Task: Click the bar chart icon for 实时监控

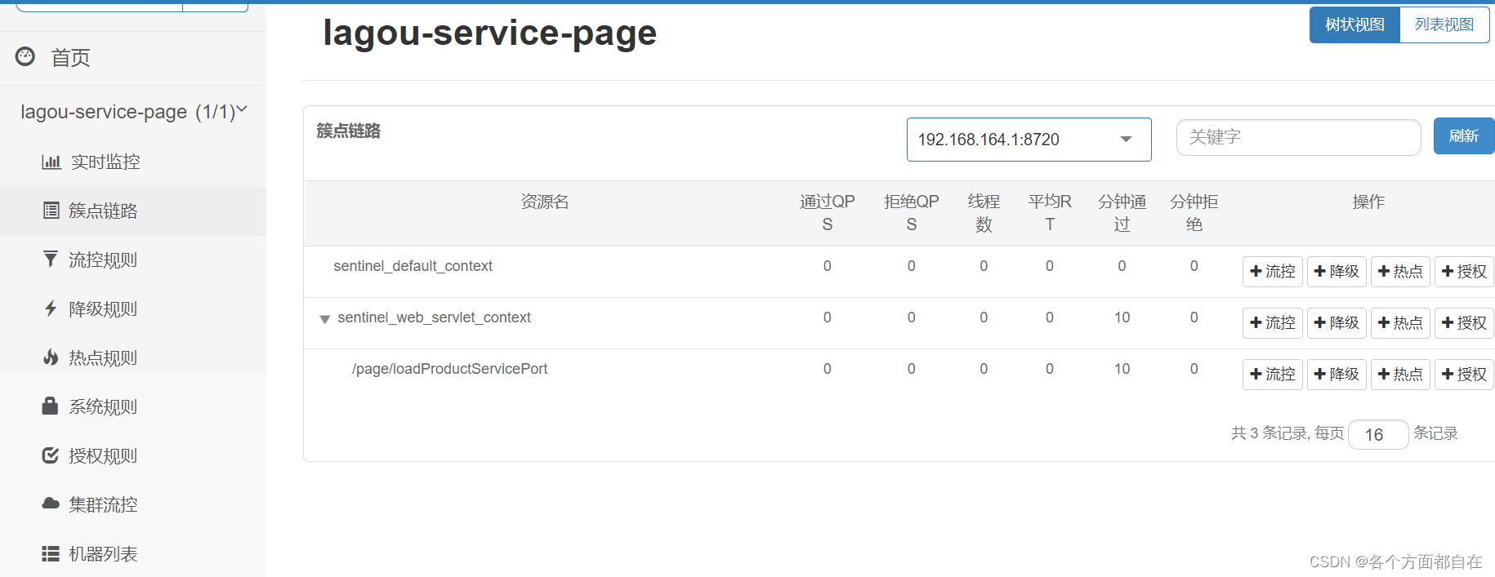Action: 51,162
